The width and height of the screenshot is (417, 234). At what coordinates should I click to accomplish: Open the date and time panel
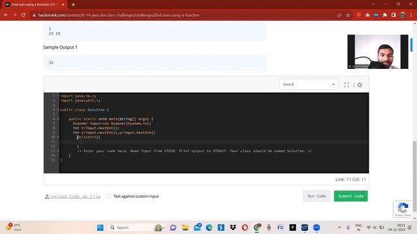(397, 227)
